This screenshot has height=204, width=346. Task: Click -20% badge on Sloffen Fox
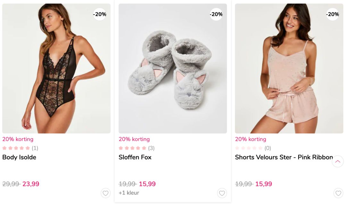coord(216,14)
